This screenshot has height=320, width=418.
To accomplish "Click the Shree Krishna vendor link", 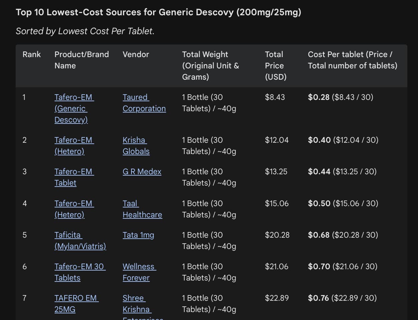I will coord(136,303).
